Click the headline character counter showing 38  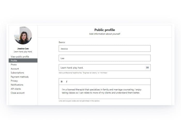click(147, 68)
